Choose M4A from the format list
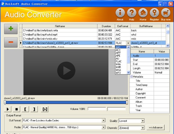 coord(121,64)
